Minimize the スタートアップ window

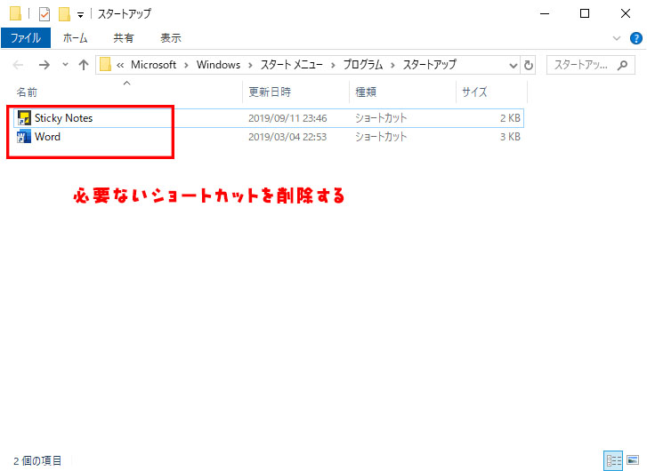point(545,13)
